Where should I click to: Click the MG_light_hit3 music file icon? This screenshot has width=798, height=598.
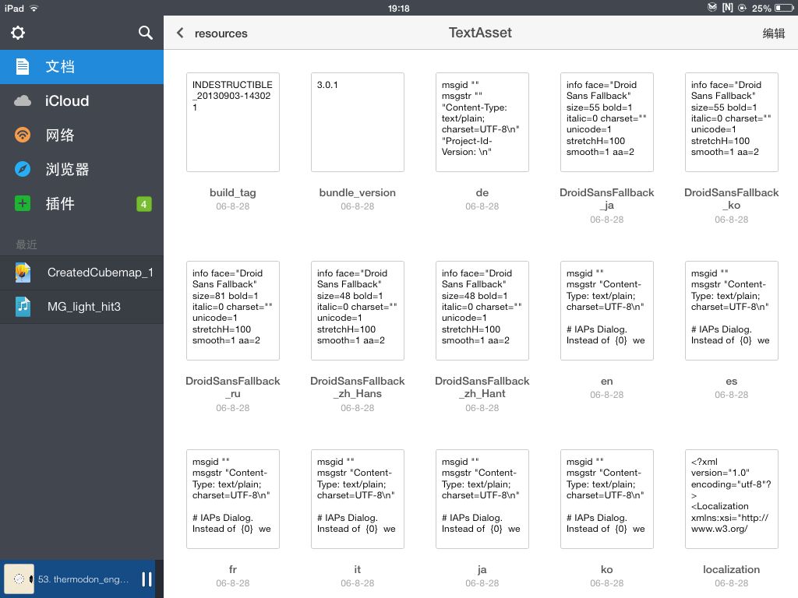pos(23,307)
